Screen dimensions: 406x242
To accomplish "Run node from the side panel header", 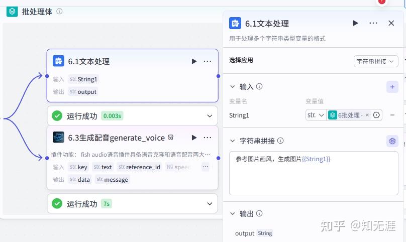I will 355,23.
